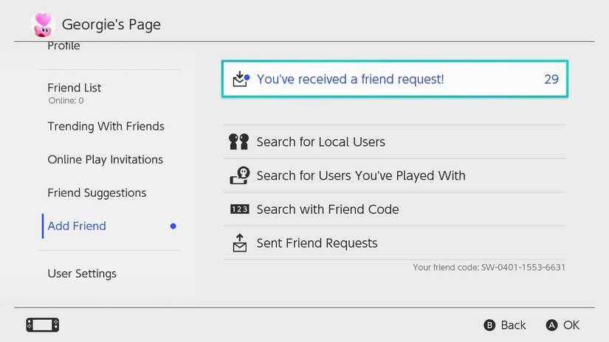Click Georgie's Kirby avatar icon
Viewport: 609px width, 342px height.
pyautogui.click(x=42, y=24)
